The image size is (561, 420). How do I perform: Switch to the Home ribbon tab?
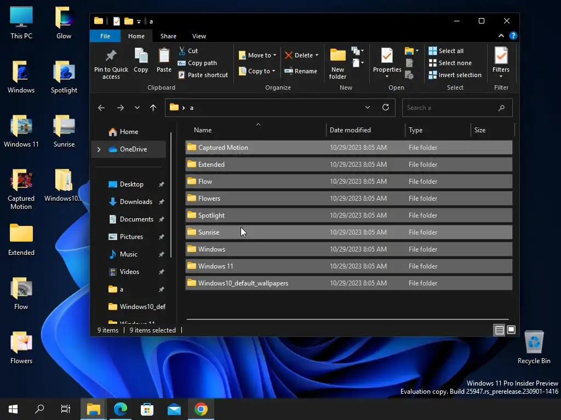click(136, 36)
